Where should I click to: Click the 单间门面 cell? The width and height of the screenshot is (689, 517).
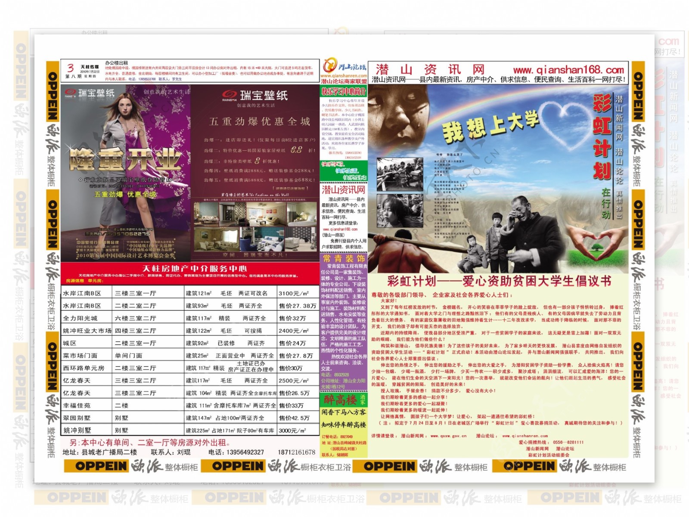pyautogui.click(x=149, y=356)
